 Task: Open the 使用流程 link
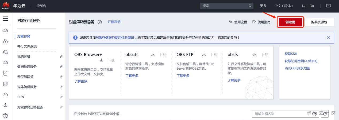[x=238, y=22]
